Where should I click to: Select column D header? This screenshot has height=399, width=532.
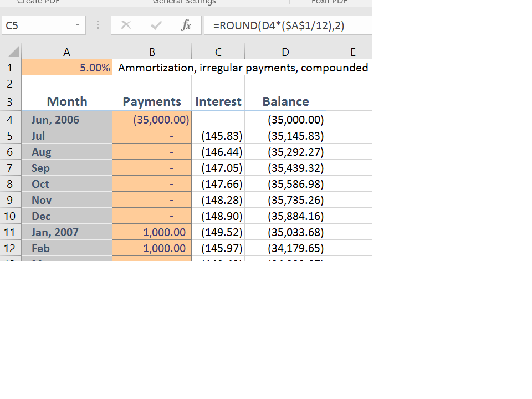coord(285,52)
